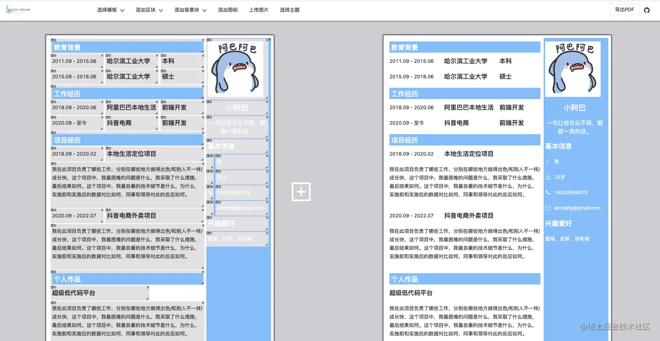This screenshot has height=341, width=660.
Task: Expand the 添加区块 dropdown menu
Action: 149,10
